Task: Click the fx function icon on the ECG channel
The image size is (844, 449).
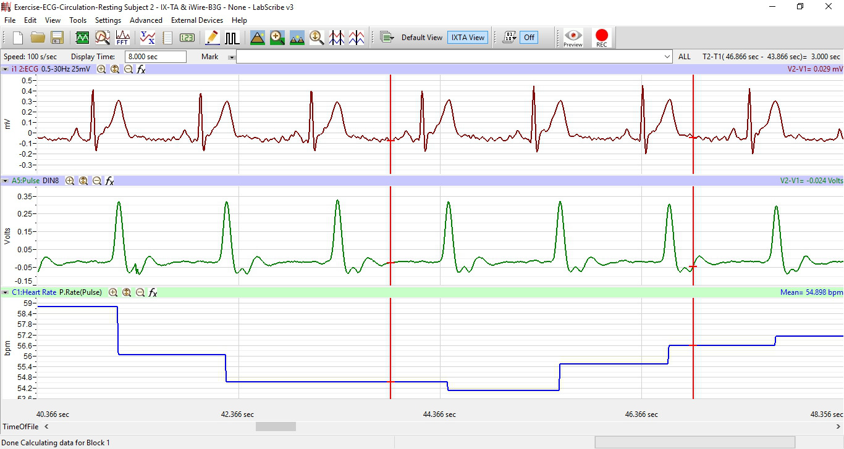Action: pyautogui.click(x=141, y=69)
